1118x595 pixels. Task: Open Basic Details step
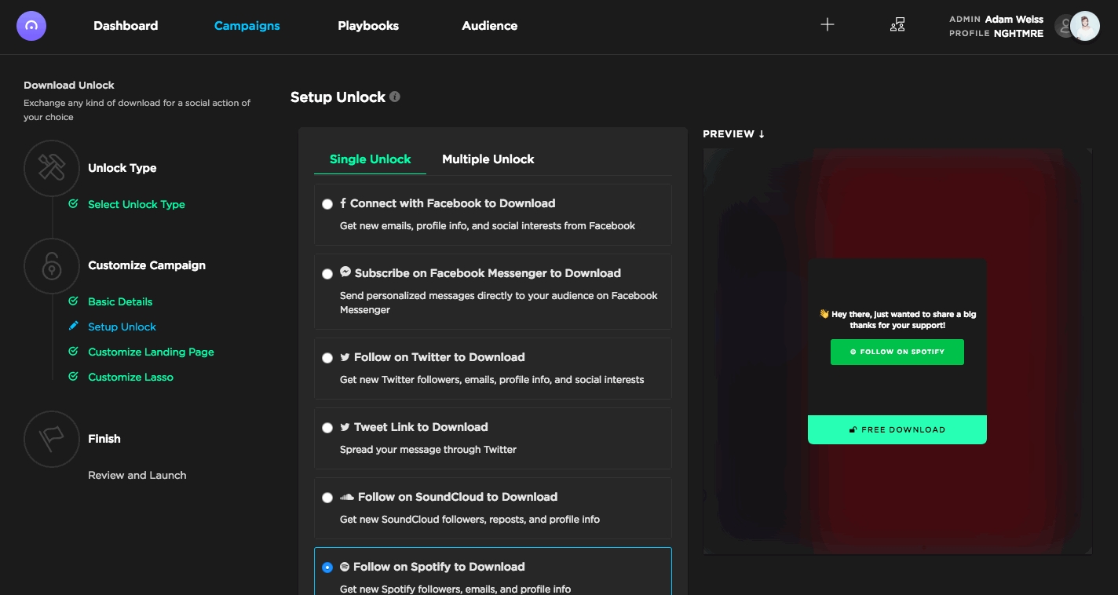pyautogui.click(x=120, y=301)
